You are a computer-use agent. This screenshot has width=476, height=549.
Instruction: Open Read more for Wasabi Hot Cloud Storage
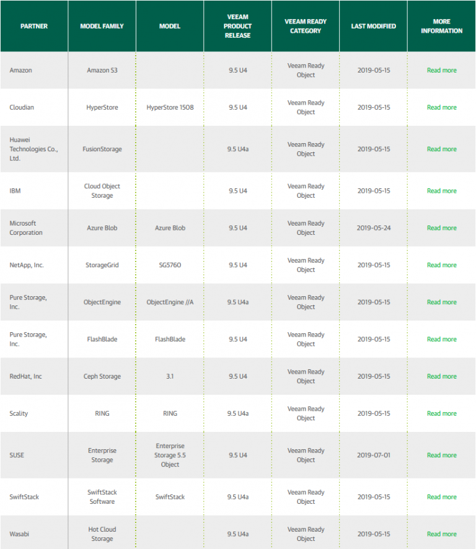pyautogui.click(x=441, y=534)
